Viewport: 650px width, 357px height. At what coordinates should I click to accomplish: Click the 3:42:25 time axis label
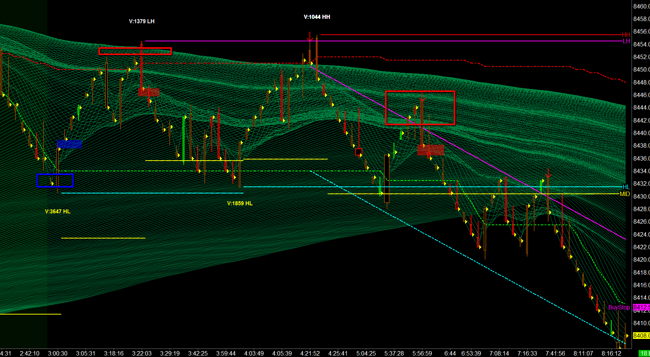[198, 353]
